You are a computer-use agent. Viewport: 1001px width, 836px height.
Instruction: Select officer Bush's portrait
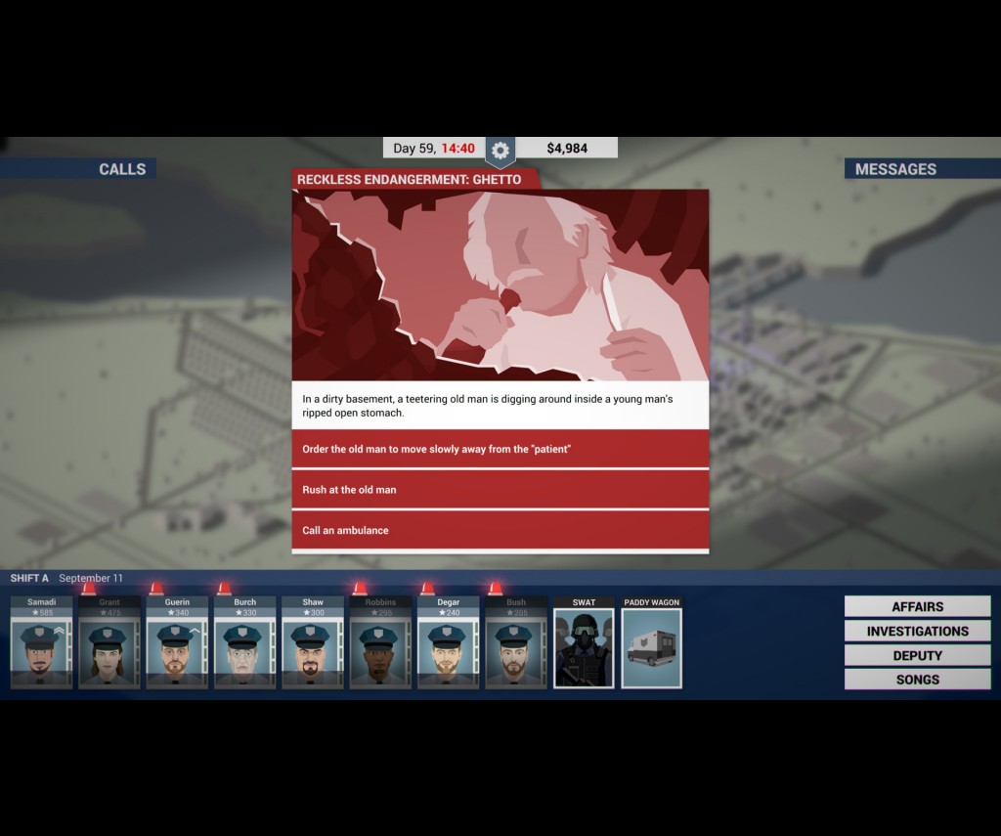point(515,648)
